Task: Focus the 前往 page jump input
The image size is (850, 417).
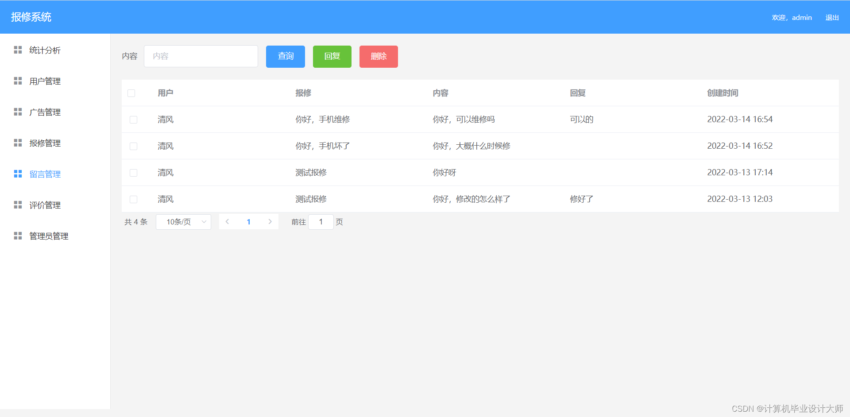Action: pyautogui.click(x=321, y=222)
